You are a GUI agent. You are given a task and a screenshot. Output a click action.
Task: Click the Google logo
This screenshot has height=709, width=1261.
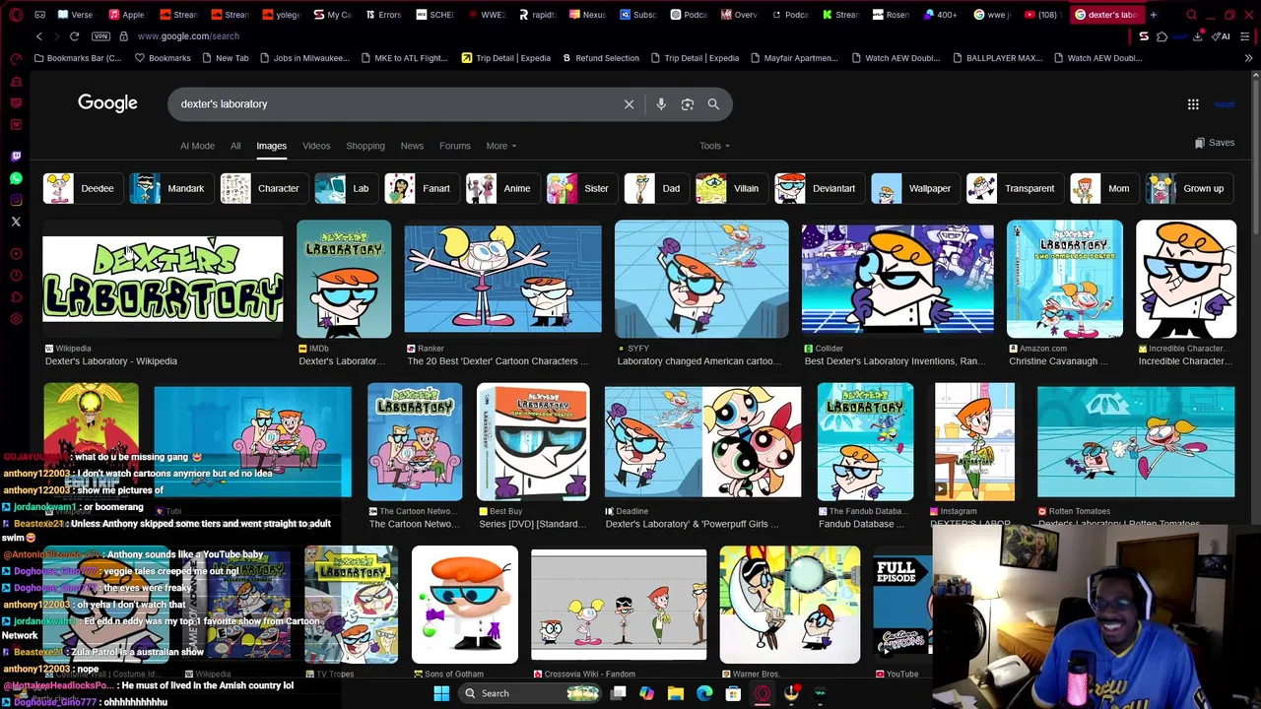[x=107, y=103]
